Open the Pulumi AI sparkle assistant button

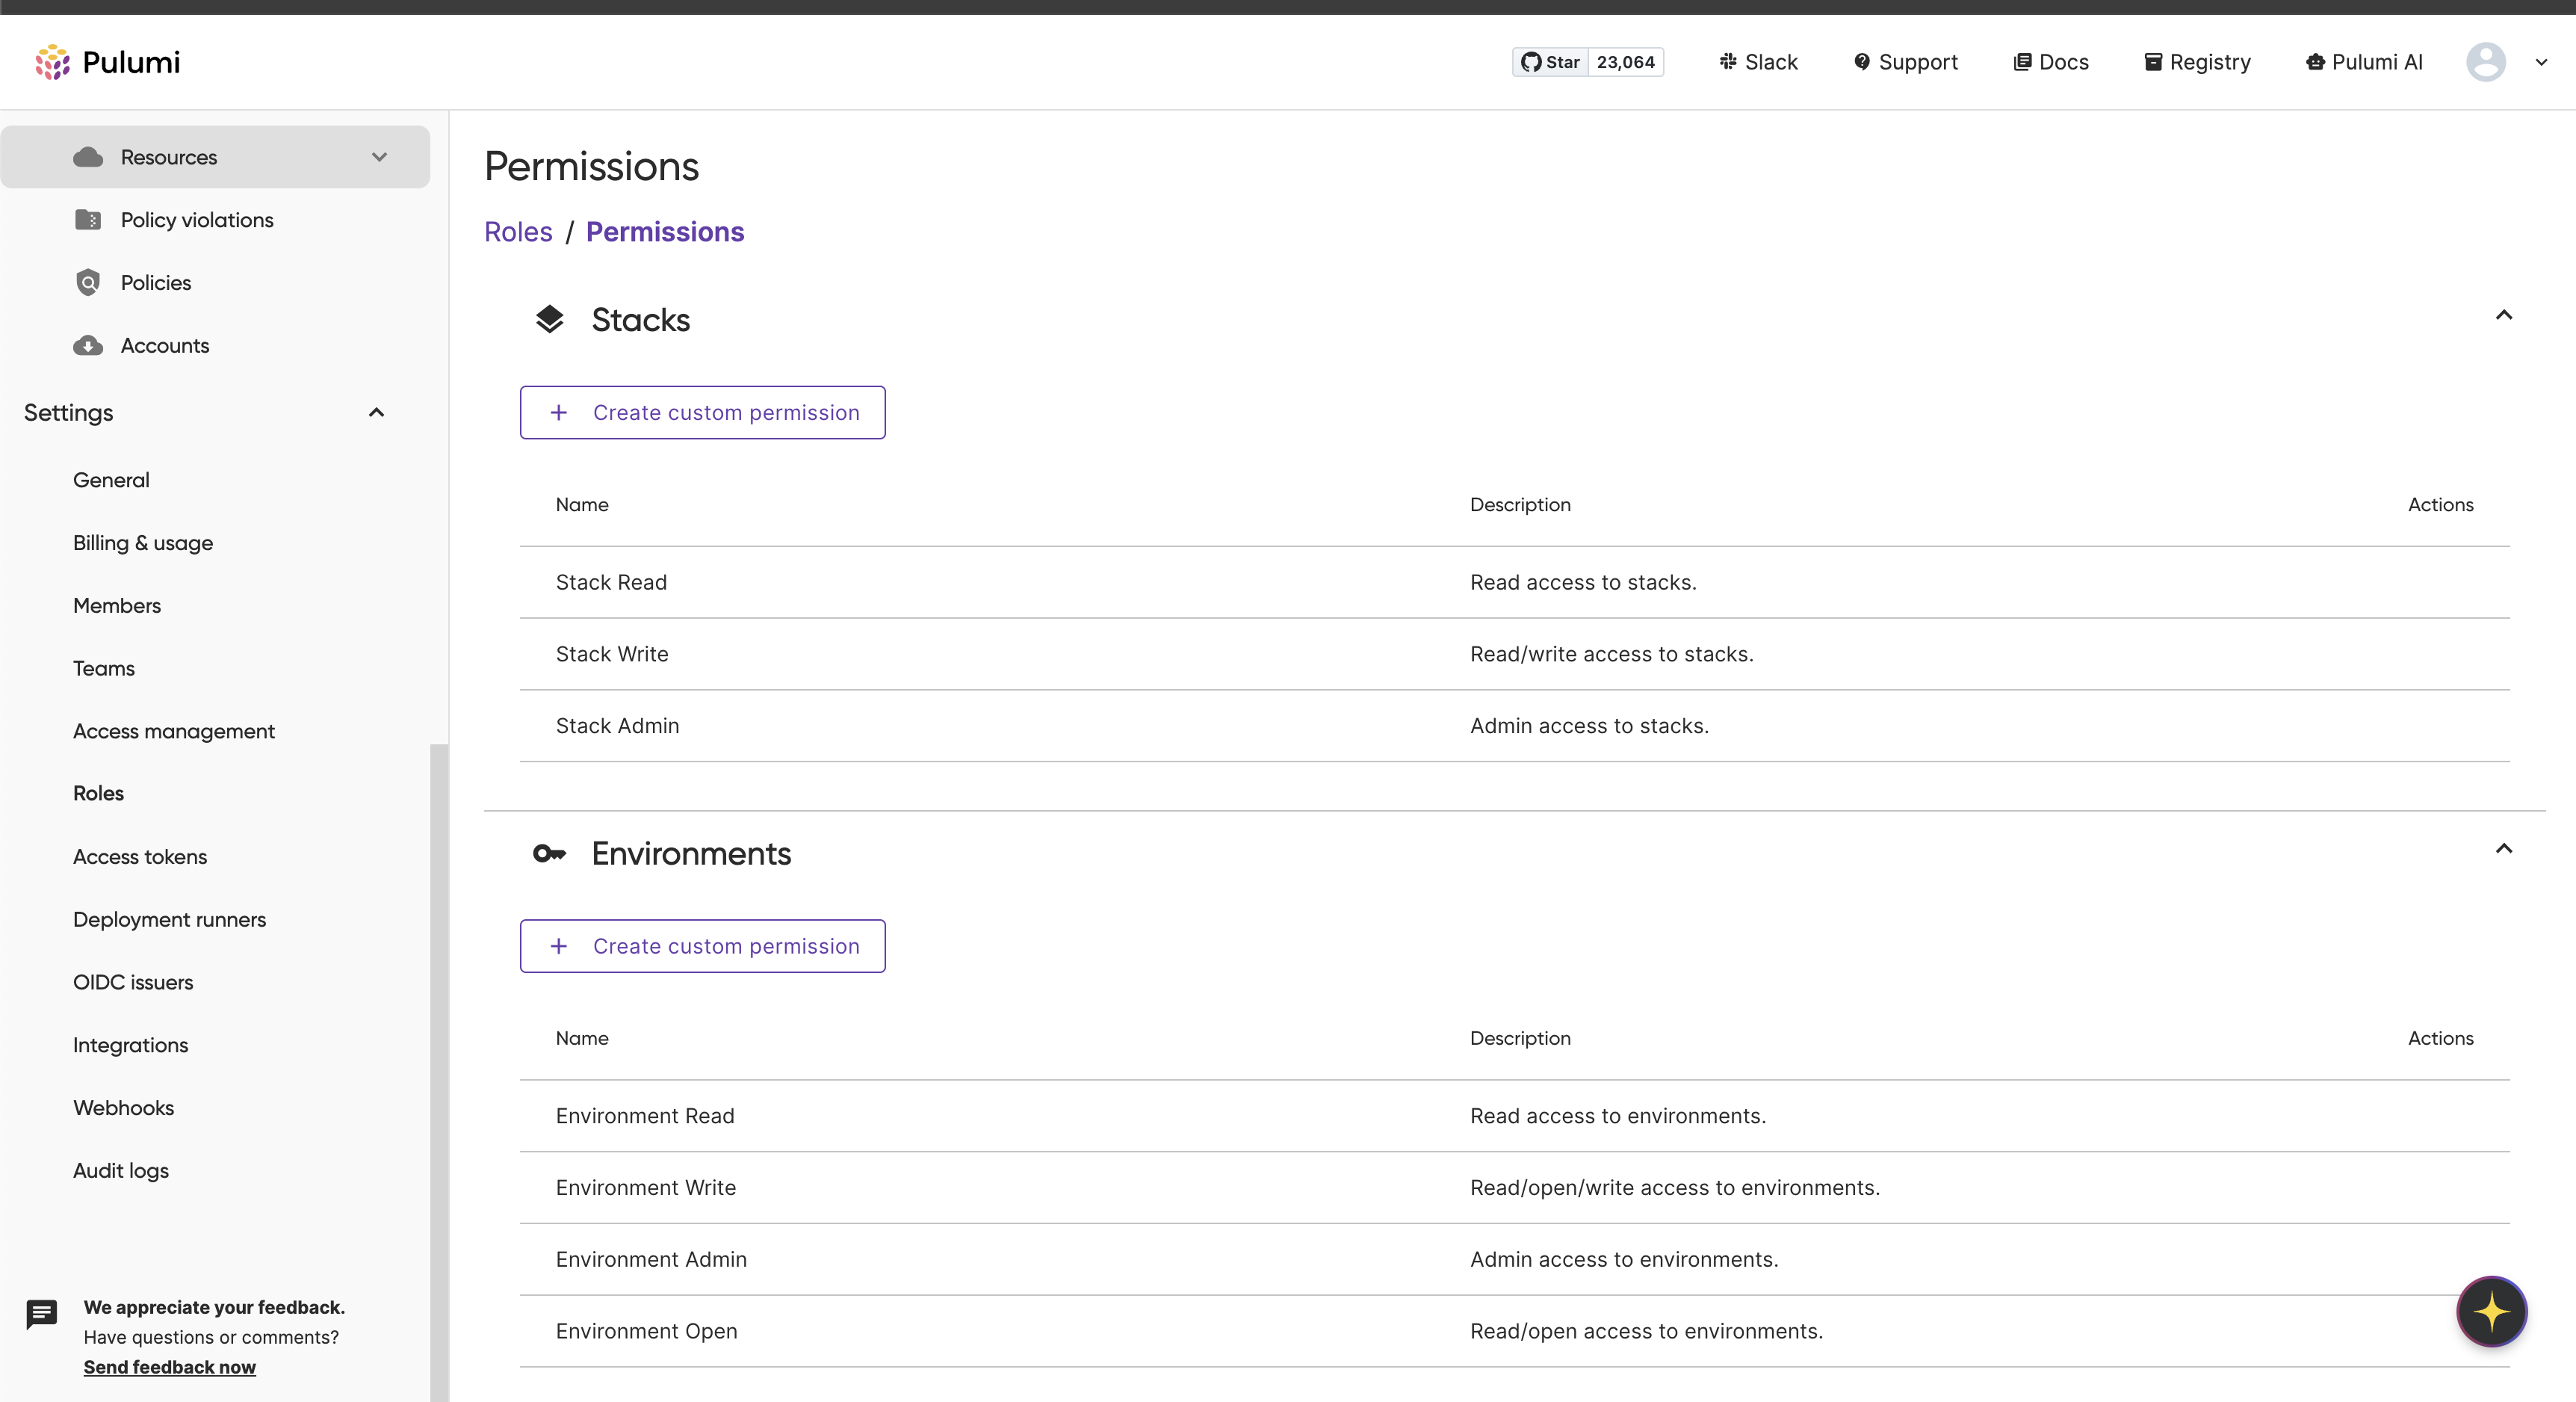point(2491,1311)
